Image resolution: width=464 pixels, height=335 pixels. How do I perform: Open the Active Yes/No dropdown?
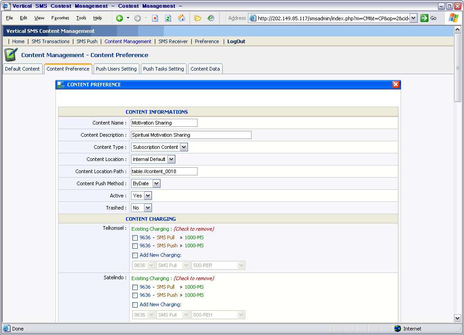[x=148, y=196]
